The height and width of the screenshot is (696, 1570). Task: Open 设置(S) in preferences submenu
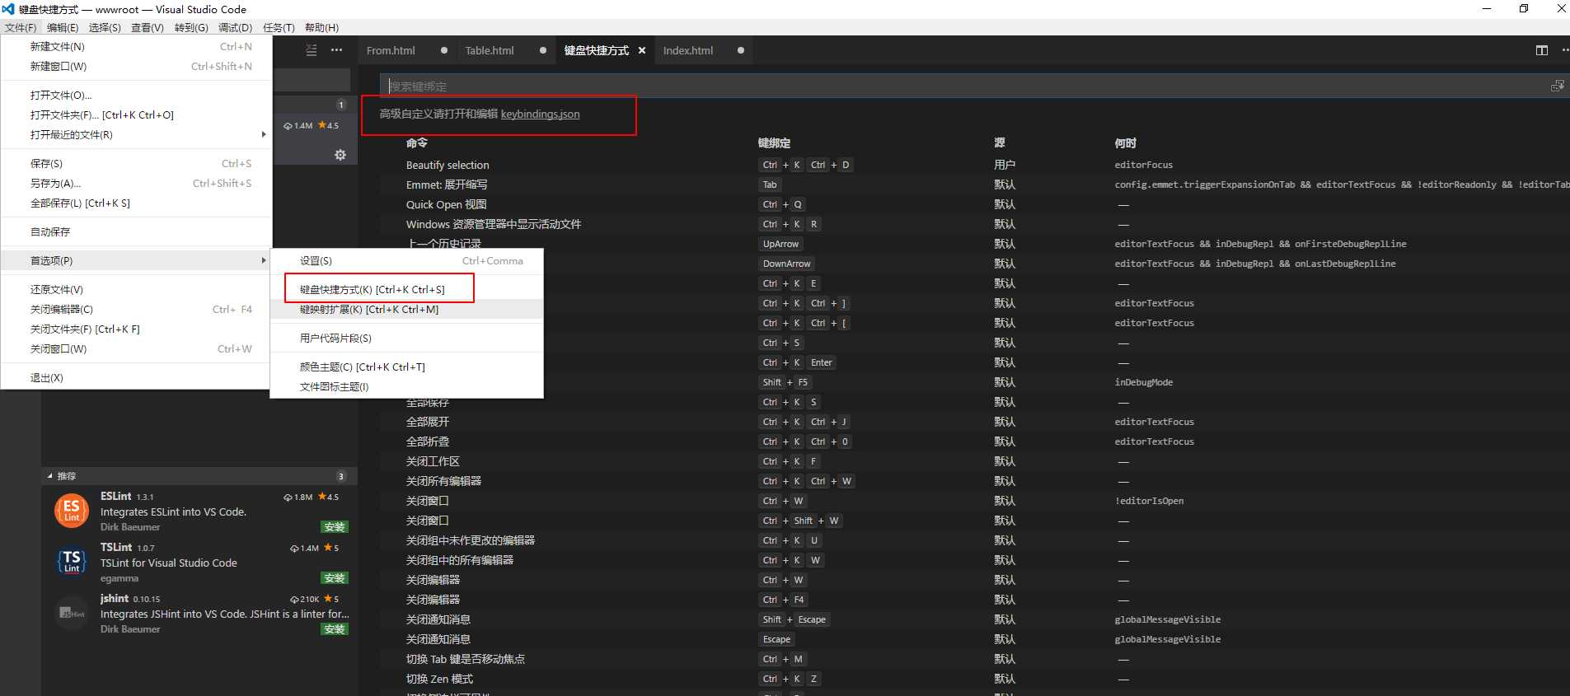coord(406,260)
